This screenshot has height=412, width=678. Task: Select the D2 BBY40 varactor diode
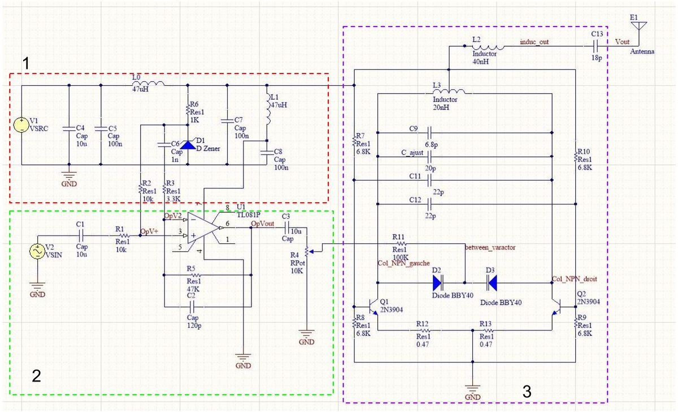[440, 281]
